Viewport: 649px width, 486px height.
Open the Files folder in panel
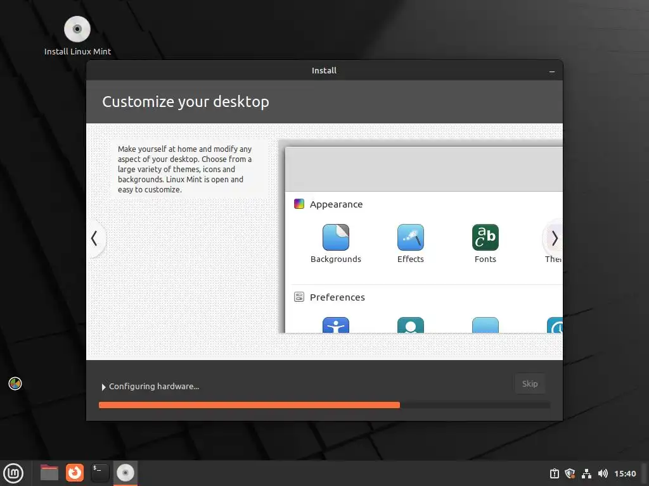pos(49,473)
